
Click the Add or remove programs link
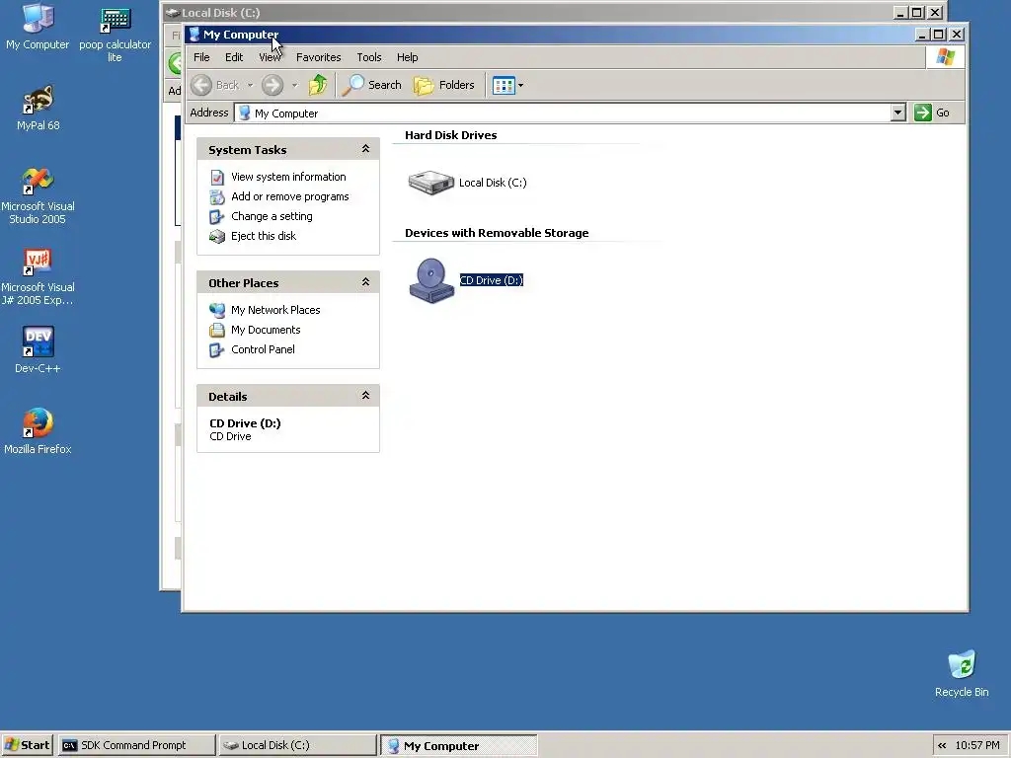point(290,196)
